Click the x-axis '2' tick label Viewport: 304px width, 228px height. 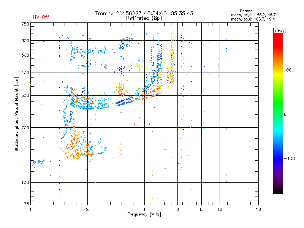[x=87, y=209]
